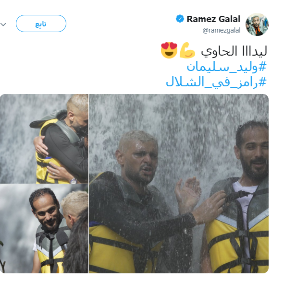284x281 pixels.
Task: Click the blue verified badge icon
Action: (x=180, y=19)
